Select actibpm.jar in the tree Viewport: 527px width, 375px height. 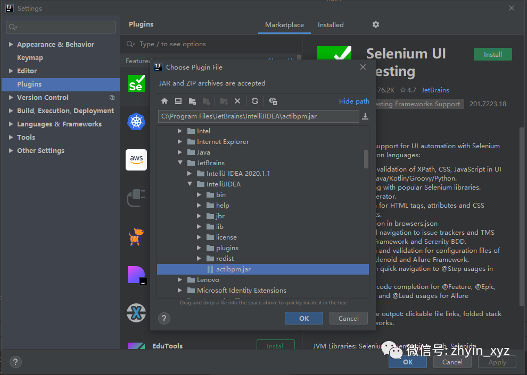(x=263, y=269)
